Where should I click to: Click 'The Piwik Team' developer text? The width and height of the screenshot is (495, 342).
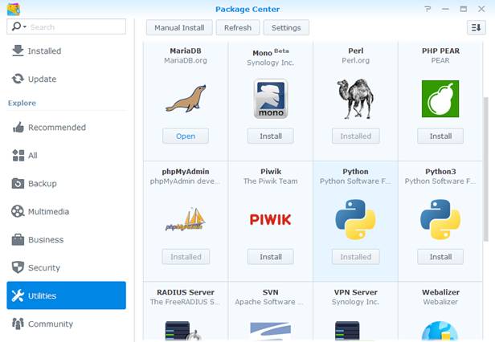tap(271, 181)
